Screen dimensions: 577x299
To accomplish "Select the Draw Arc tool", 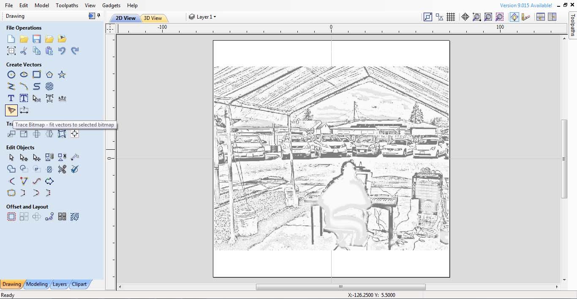I will [24, 86].
